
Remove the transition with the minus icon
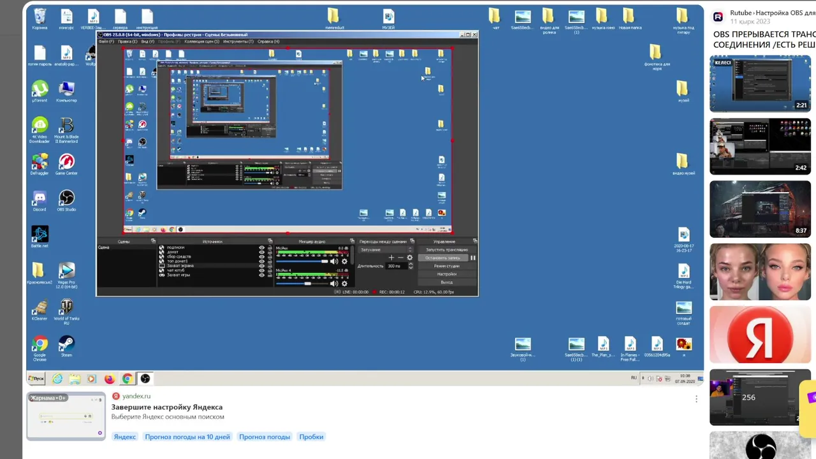pos(400,258)
